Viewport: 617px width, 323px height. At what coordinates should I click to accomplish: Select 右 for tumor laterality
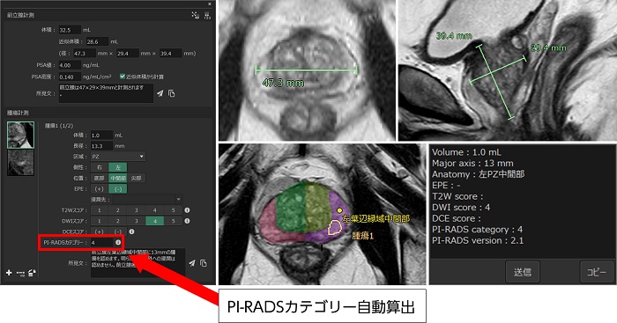point(100,167)
